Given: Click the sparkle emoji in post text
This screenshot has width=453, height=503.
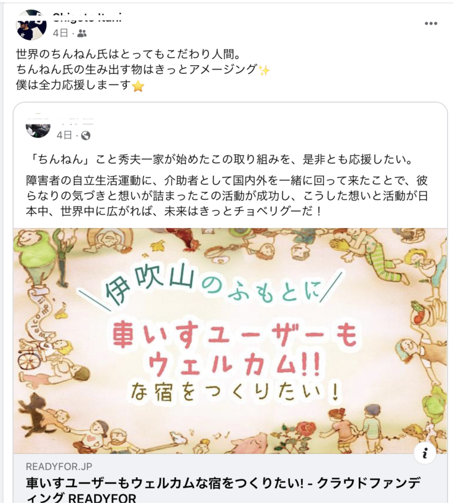Looking at the screenshot, I should coord(264,70).
